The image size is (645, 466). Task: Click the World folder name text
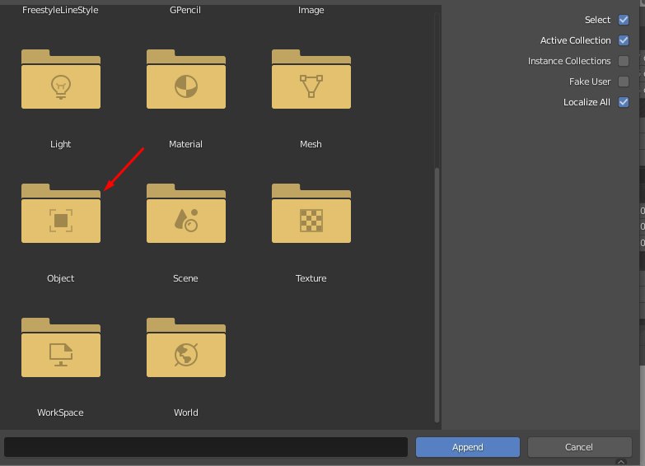coord(186,412)
